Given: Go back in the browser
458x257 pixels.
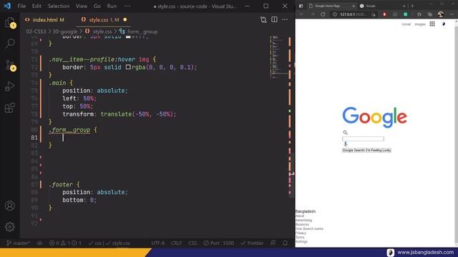Looking at the screenshot, I should point(302,14).
